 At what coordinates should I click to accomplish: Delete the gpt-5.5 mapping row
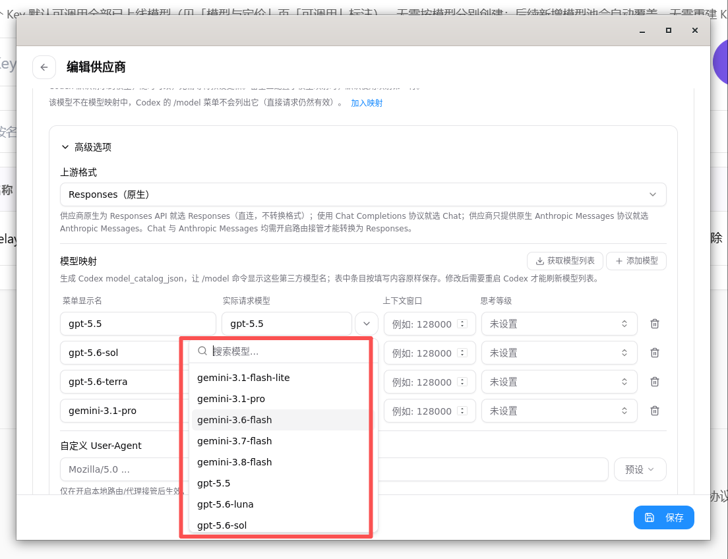655,324
